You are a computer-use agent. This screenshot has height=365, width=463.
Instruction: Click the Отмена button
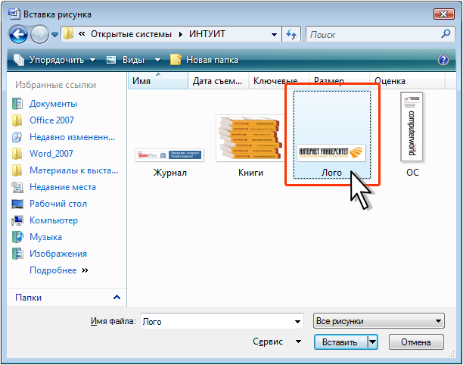coord(416,342)
